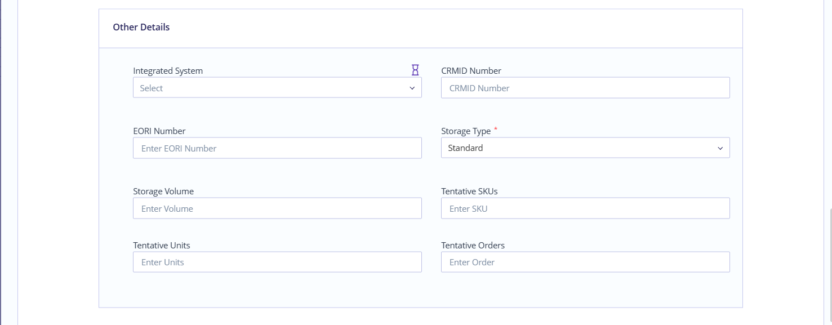Image resolution: width=832 pixels, height=325 pixels.
Task: Select the CRMID Number label
Action: click(471, 70)
